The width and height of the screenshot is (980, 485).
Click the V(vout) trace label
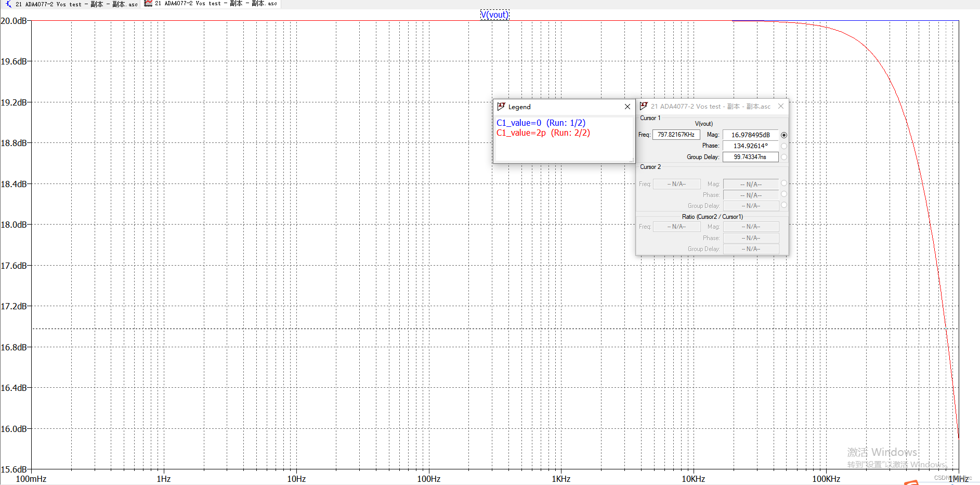494,15
